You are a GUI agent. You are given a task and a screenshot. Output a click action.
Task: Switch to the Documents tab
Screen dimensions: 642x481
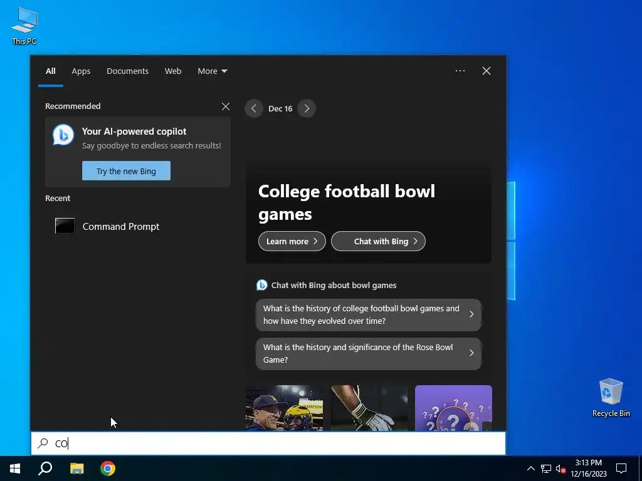(x=127, y=71)
